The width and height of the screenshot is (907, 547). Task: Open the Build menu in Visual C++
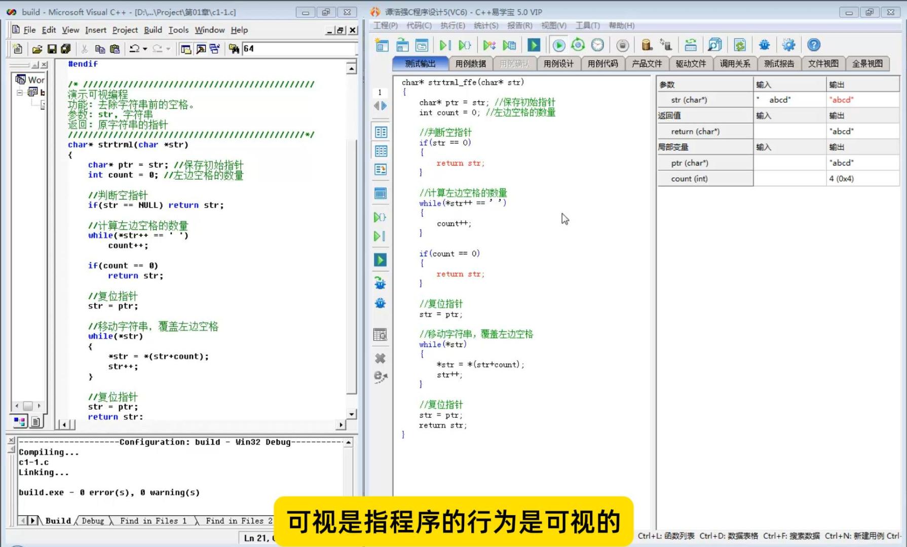click(x=153, y=30)
